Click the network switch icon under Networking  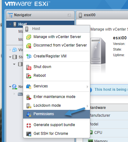(20, 94)
